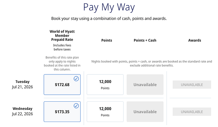Image resolution: width=218 pixels, height=127 pixels.
Task: Click the Points column header
Action: 106,40
